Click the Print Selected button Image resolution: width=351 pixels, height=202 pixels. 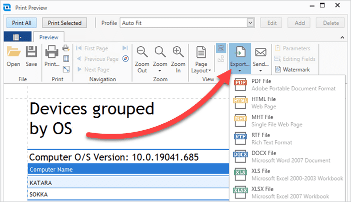tap(64, 23)
